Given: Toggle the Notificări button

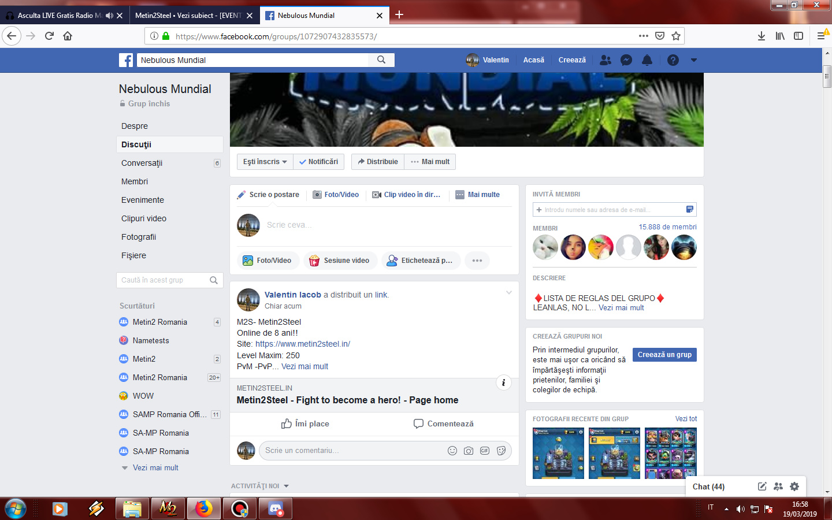Looking at the screenshot, I should [x=319, y=162].
